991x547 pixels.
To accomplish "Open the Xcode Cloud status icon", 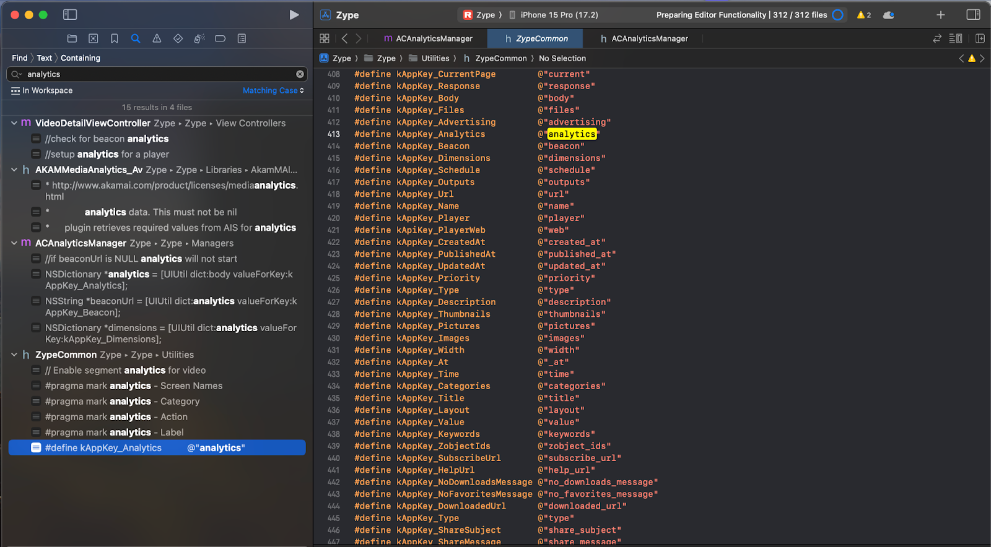I will (x=888, y=15).
